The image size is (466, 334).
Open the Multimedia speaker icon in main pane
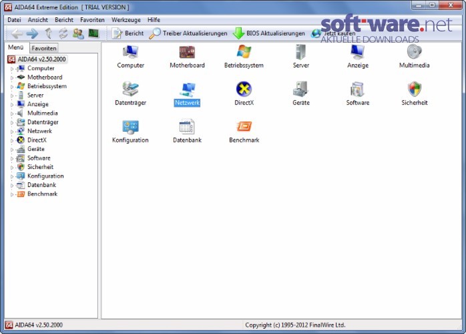(415, 52)
